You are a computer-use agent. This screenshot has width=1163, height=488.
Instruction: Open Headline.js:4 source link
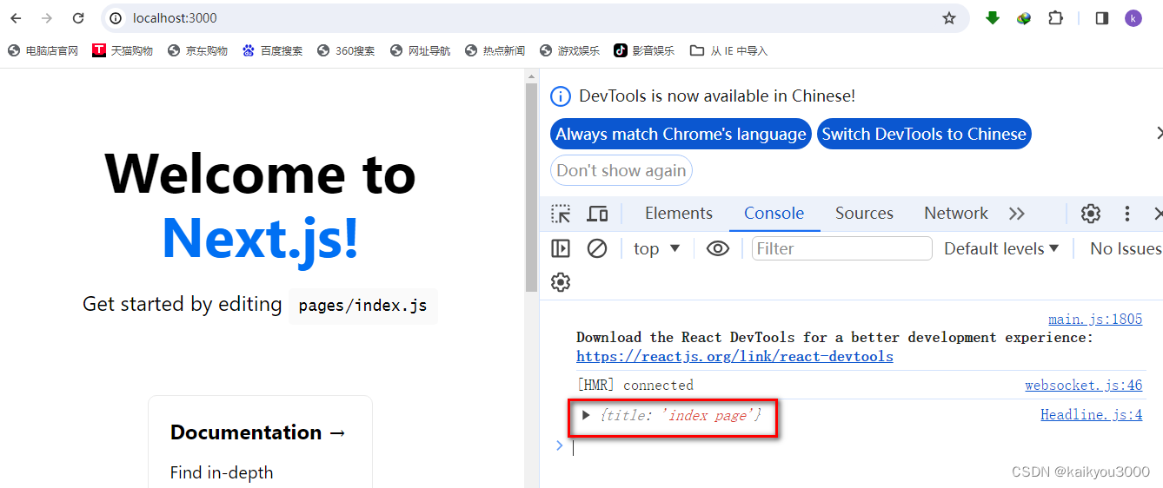pyautogui.click(x=1092, y=415)
